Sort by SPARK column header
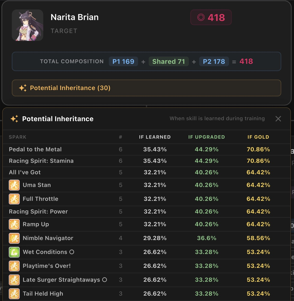Image resolution: width=294 pixels, height=301 pixels. 18,137
